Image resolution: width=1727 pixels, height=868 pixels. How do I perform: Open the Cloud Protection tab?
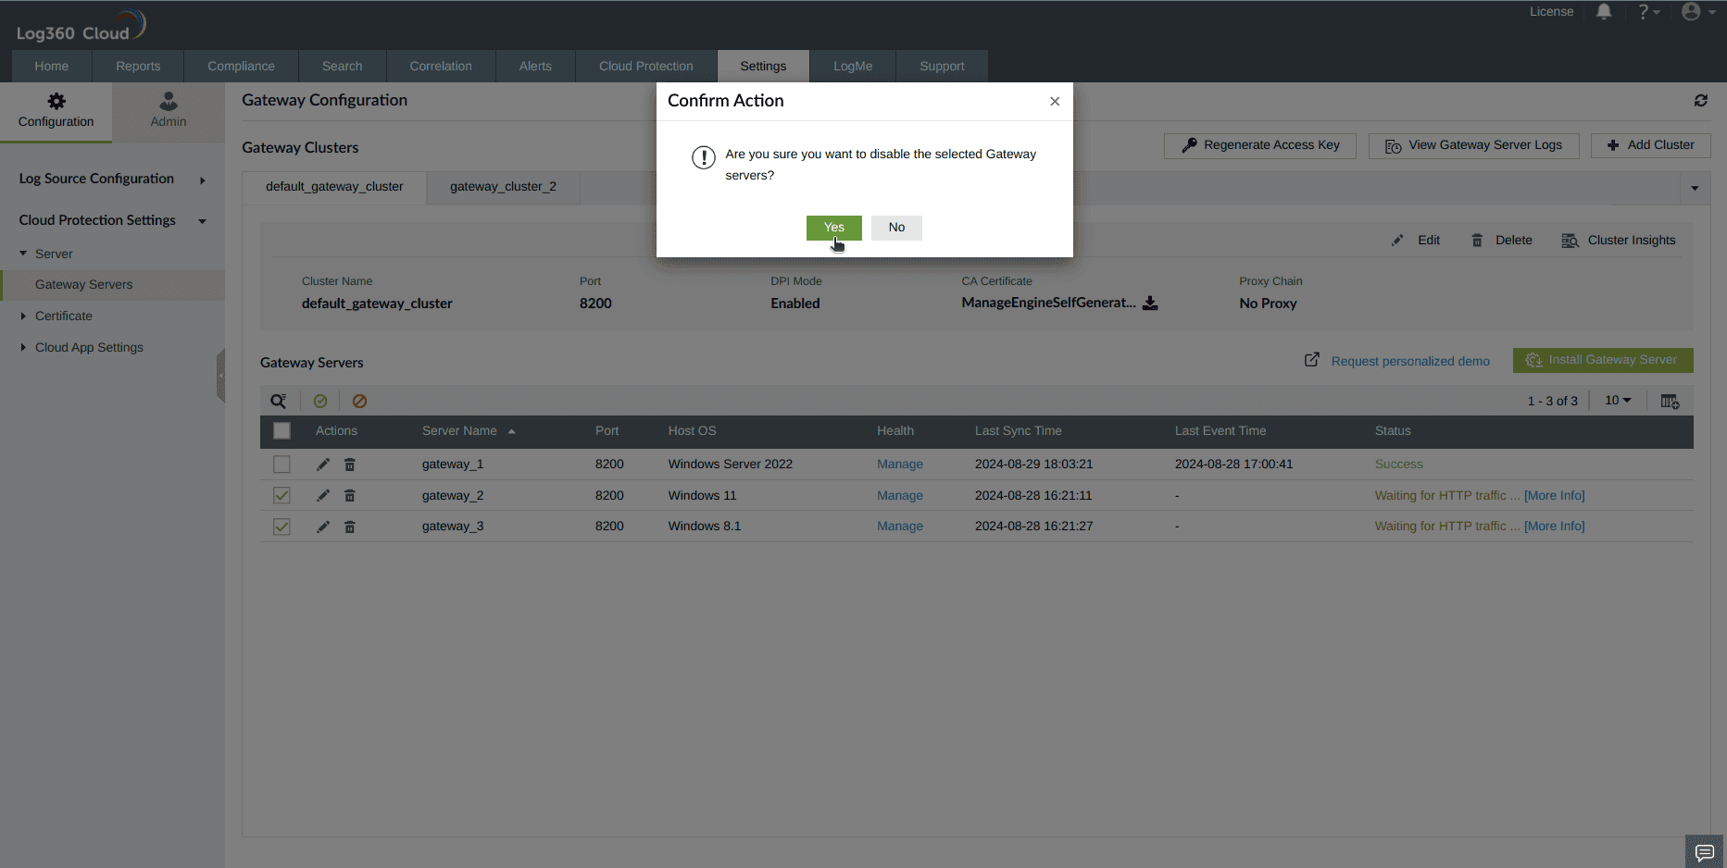click(x=646, y=67)
